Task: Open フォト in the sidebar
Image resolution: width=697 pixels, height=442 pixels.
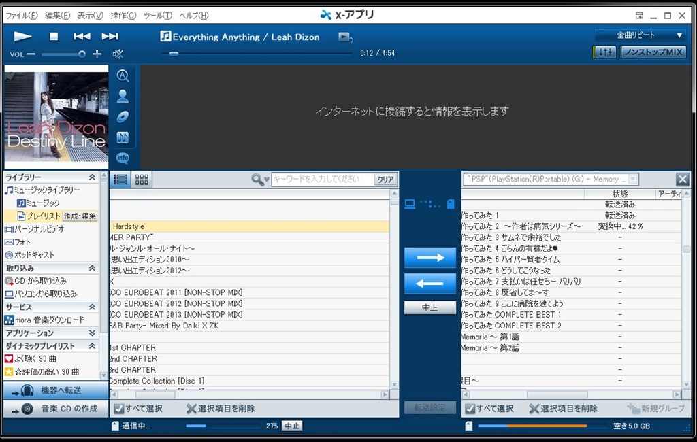Action: click(x=17, y=242)
